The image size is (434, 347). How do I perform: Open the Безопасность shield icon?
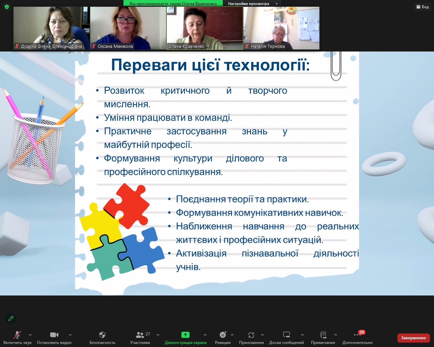click(102, 335)
